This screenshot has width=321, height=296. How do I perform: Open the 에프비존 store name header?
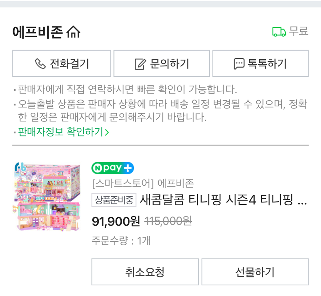pyautogui.click(x=38, y=32)
